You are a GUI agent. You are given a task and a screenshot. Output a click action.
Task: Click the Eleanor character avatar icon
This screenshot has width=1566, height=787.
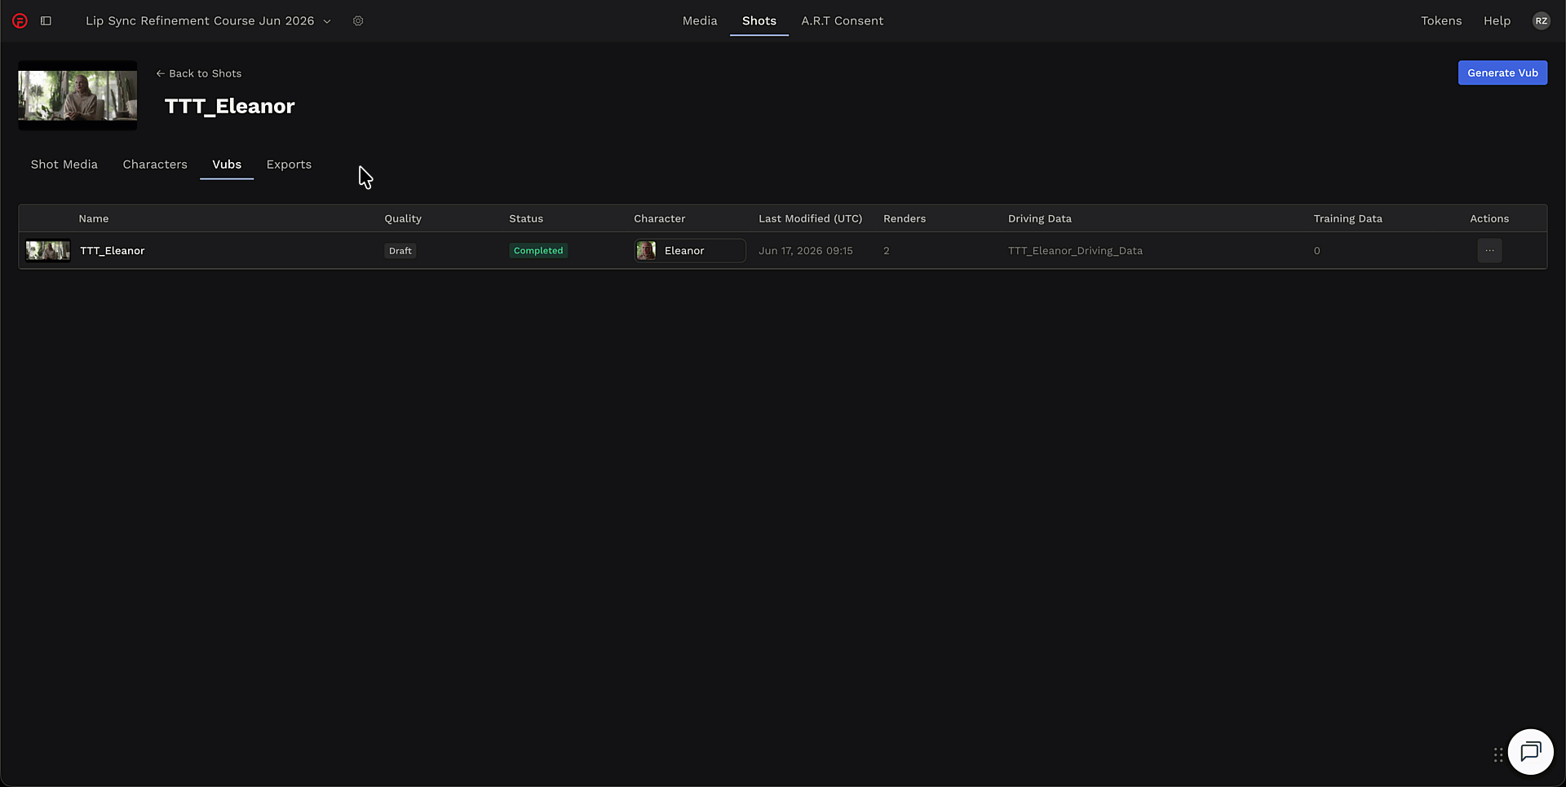pos(646,251)
